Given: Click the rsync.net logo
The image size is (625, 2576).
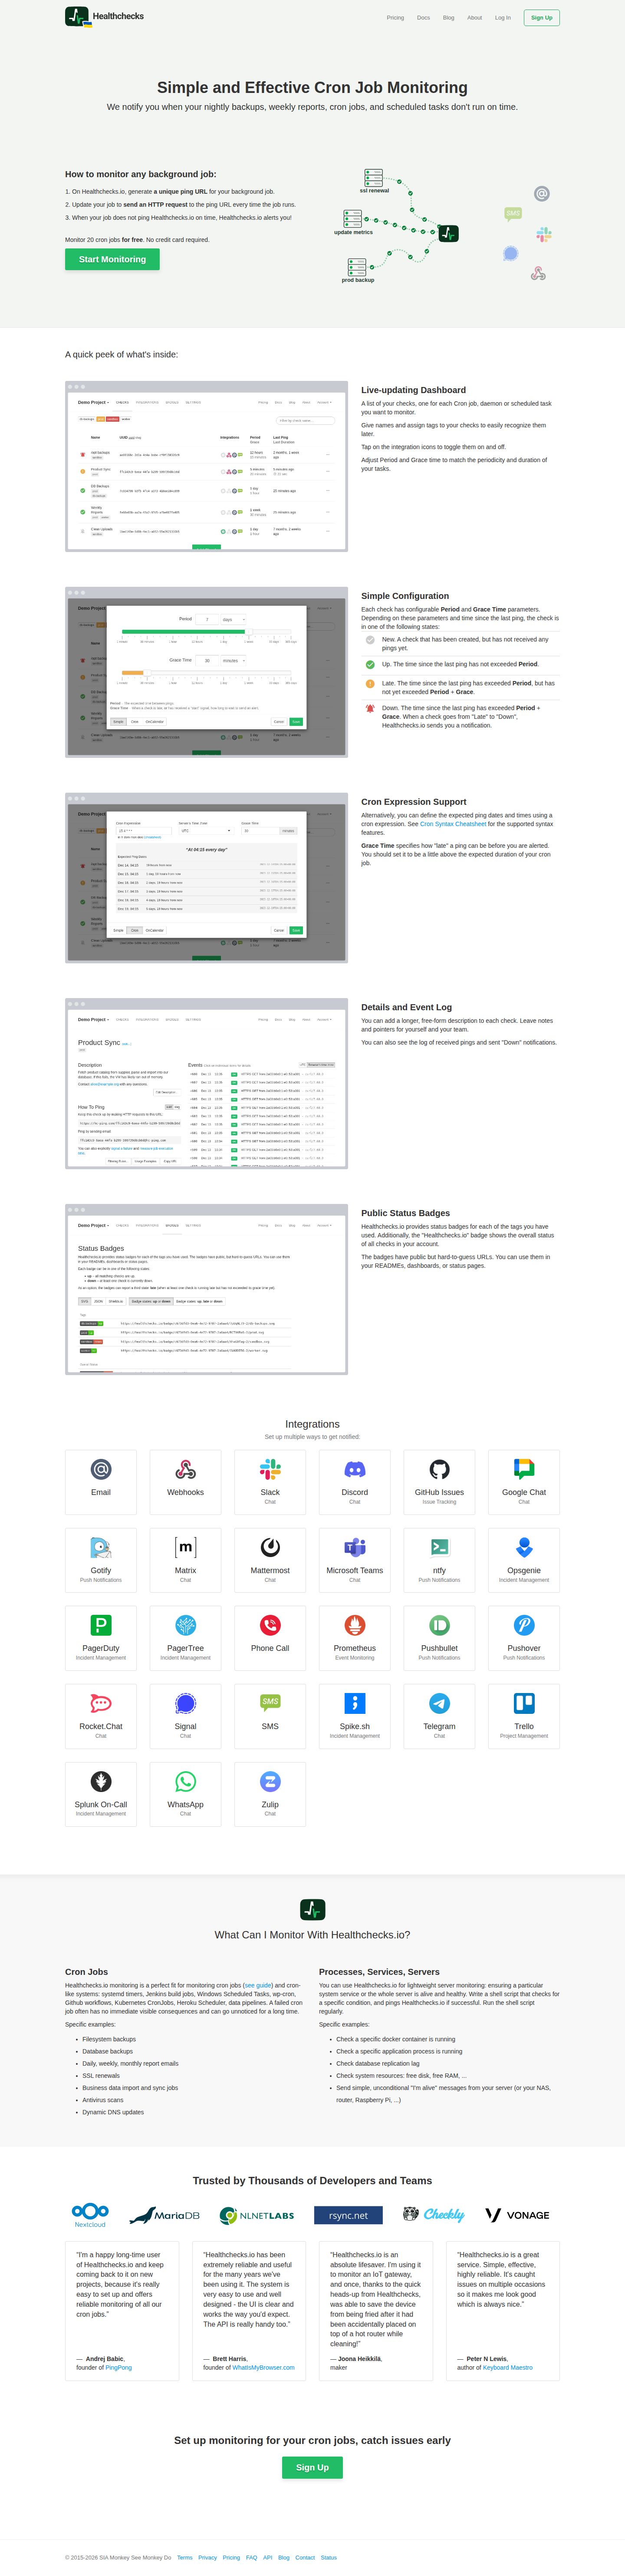Looking at the screenshot, I should [x=348, y=2215].
